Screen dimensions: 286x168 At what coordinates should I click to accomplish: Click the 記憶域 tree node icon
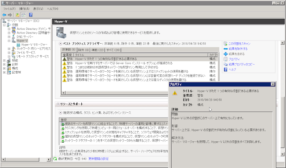coord(9,72)
